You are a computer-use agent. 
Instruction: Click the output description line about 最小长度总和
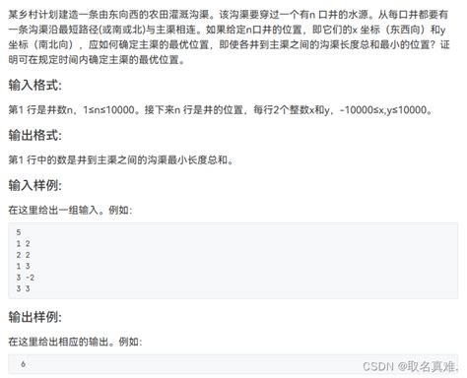click(x=121, y=160)
